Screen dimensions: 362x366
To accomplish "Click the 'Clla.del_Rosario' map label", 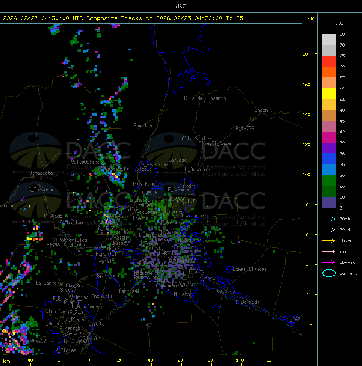I will [x=205, y=98].
